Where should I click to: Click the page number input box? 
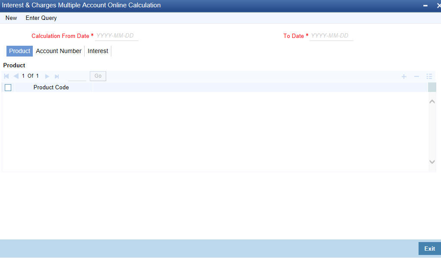77,76
